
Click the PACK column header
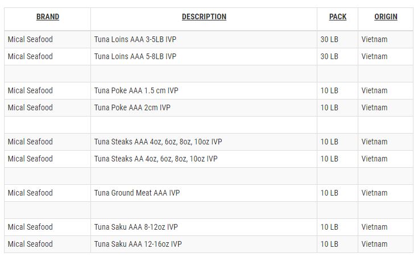coord(337,17)
